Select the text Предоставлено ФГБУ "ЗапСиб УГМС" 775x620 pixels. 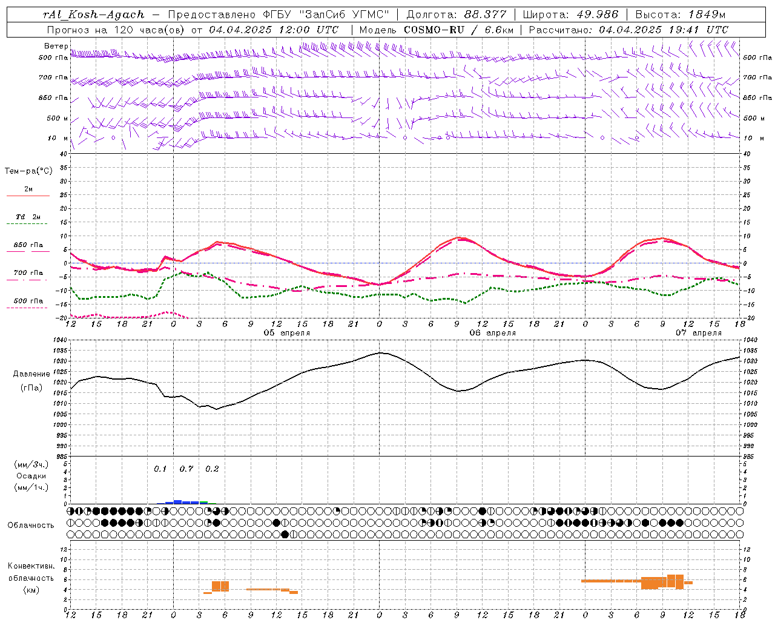click(x=278, y=15)
